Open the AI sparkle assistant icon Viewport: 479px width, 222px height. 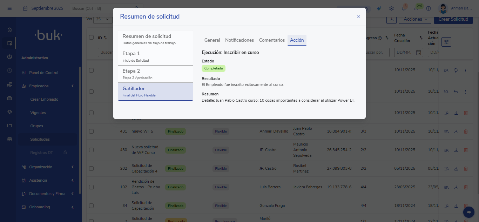point(379,8)
